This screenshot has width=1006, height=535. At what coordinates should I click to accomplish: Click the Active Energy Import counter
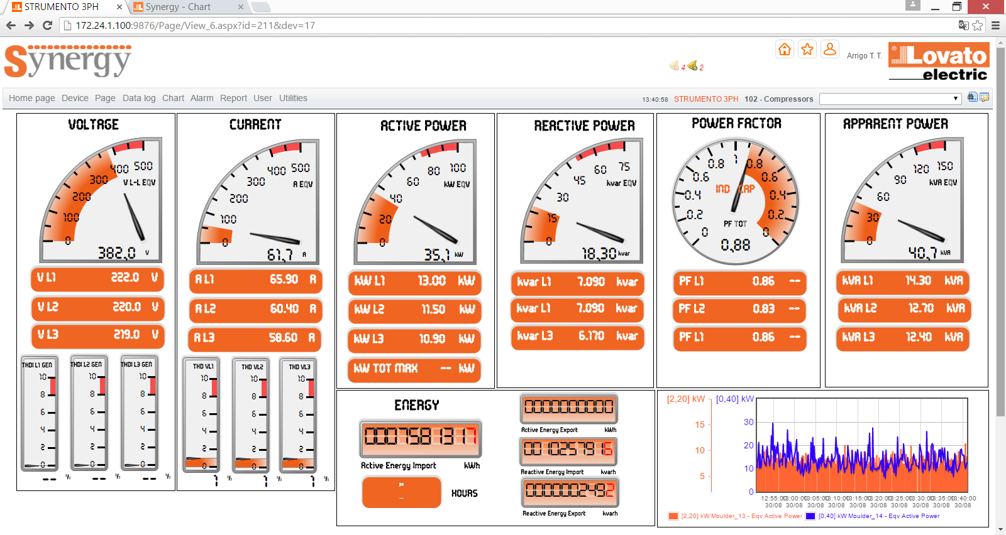pos(420,438)
